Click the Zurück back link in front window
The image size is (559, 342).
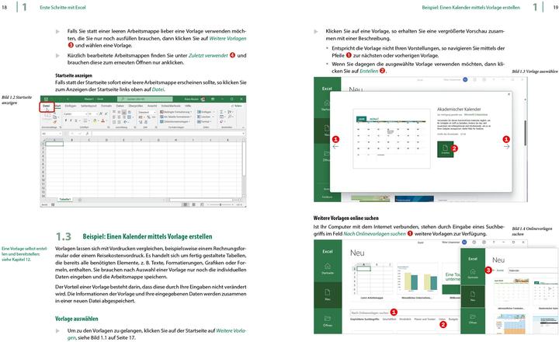click(x=498, y=270)
